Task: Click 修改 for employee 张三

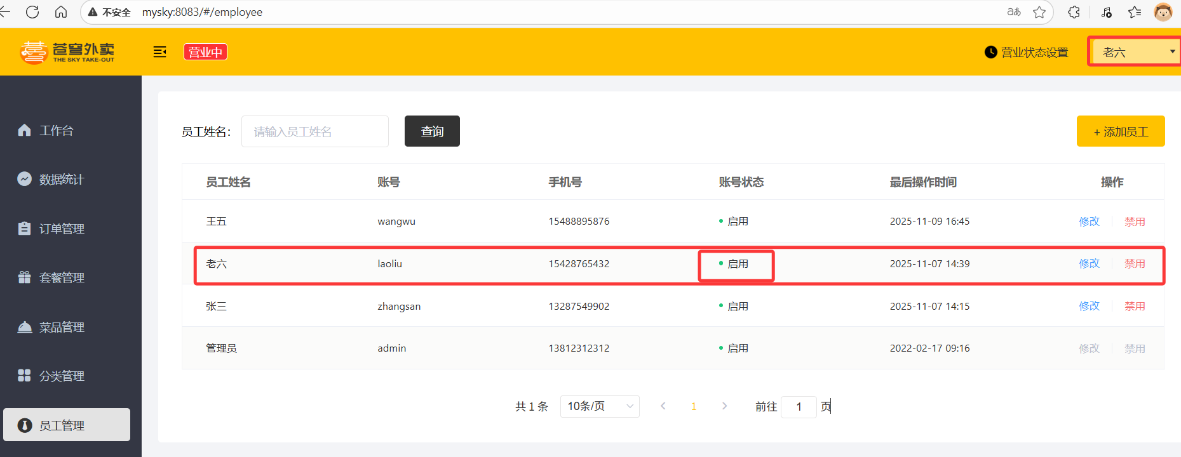Action: (x=1089, y=306)
